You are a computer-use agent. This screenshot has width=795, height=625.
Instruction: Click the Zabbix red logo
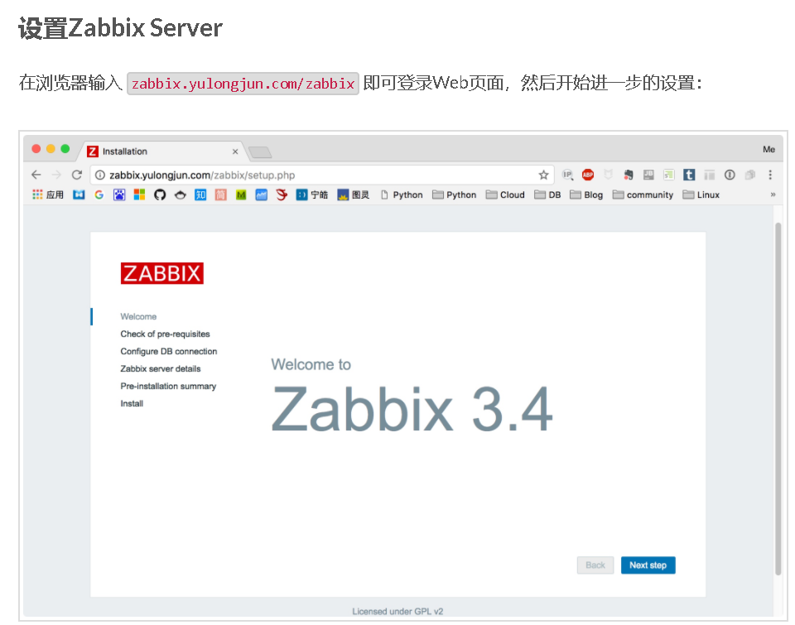[161, 273]
